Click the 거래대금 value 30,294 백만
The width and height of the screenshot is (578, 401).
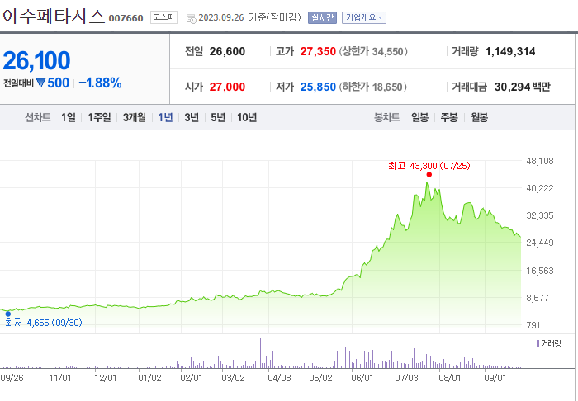[523, 87]
